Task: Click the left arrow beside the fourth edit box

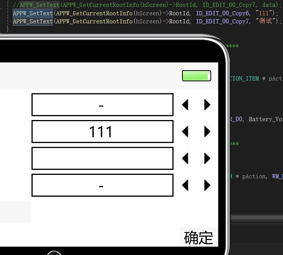Action: click(185, 185)
